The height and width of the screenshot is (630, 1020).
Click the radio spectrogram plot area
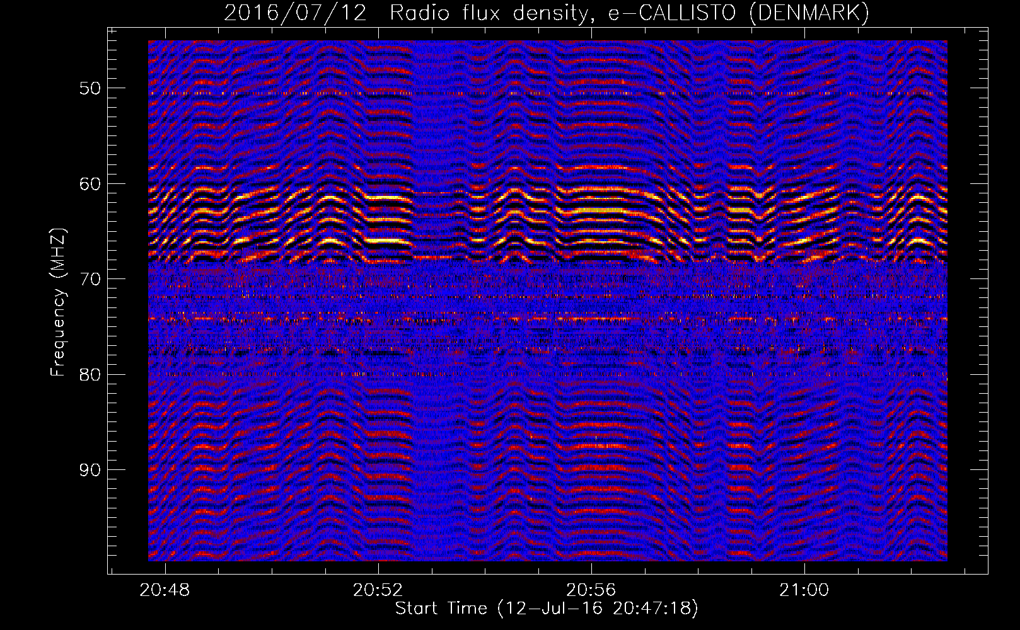click(548, 301)
